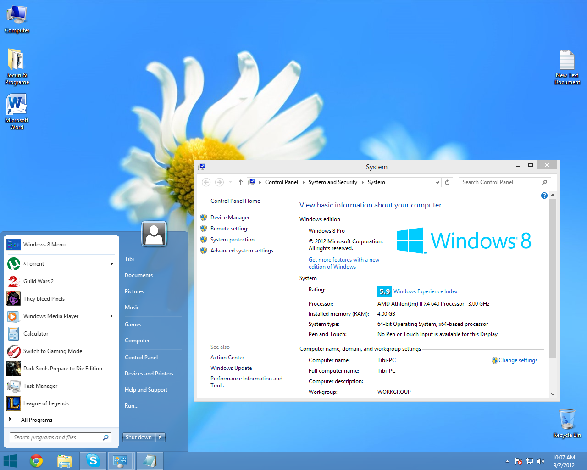This screenshot has height=470, width=587.
Task: Expand the µTorrent submenu arrow
Action: click(x=112, y=264)
